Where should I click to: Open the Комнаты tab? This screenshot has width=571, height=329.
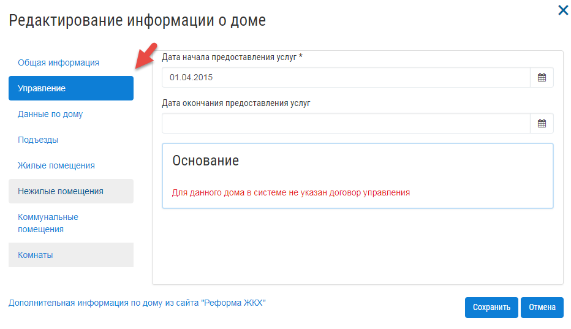(71, 255)
